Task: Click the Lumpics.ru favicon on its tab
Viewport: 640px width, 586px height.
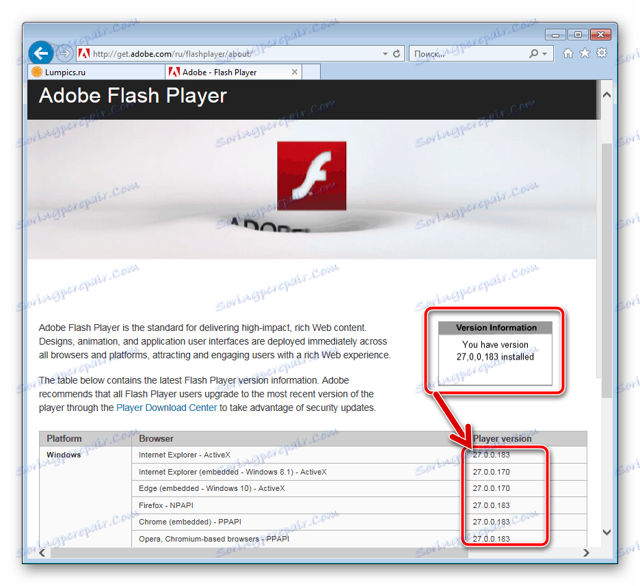Action: (x=37, y=71)
